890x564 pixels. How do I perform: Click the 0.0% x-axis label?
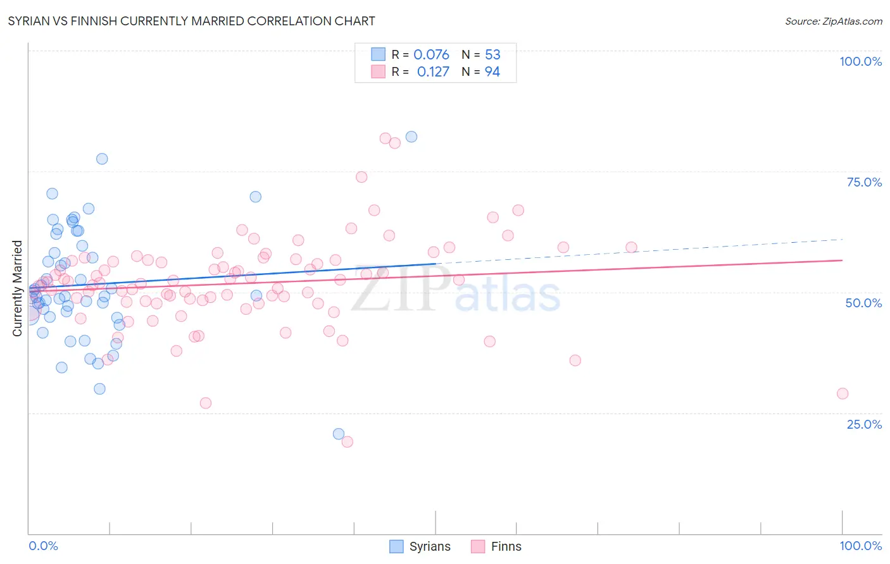point(43,546)
